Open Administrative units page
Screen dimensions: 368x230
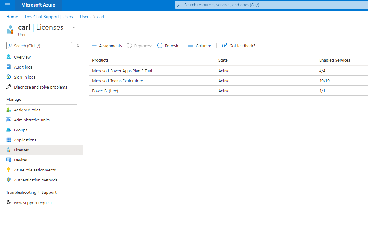(32, 120)
